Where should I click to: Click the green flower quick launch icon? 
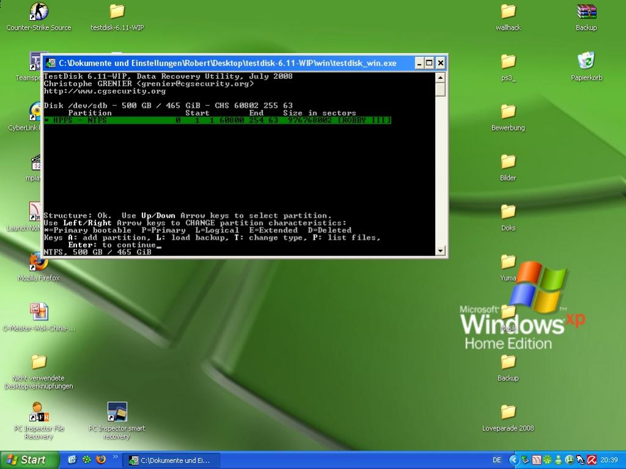pos(87,460)
